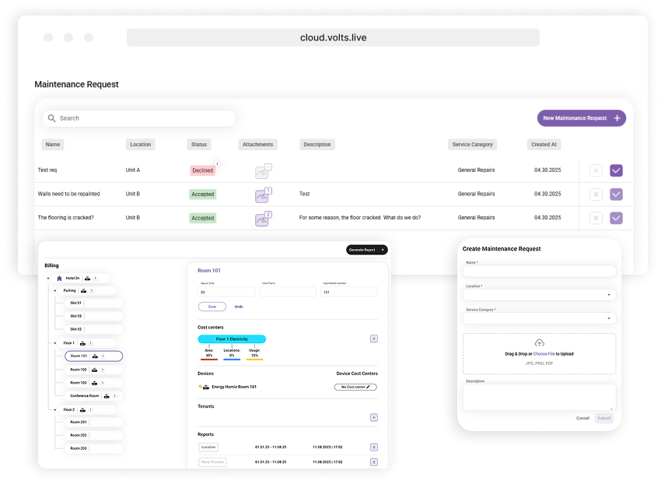This screenshot has width=661, height=484.
Task: Remove the Test req row via its X icon
Action: (596, 170)
